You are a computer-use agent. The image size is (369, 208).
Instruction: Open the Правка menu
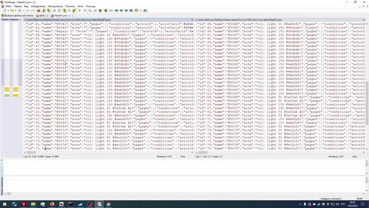pos(18,6)
